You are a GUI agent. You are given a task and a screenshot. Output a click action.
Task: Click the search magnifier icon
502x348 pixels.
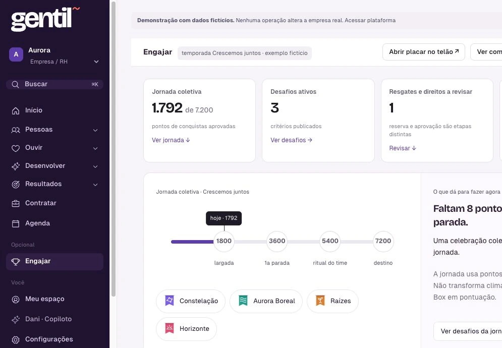15,85
